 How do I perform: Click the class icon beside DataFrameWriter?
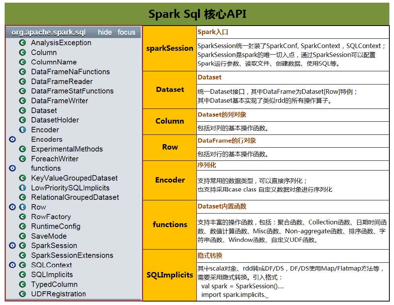point(22,101)
